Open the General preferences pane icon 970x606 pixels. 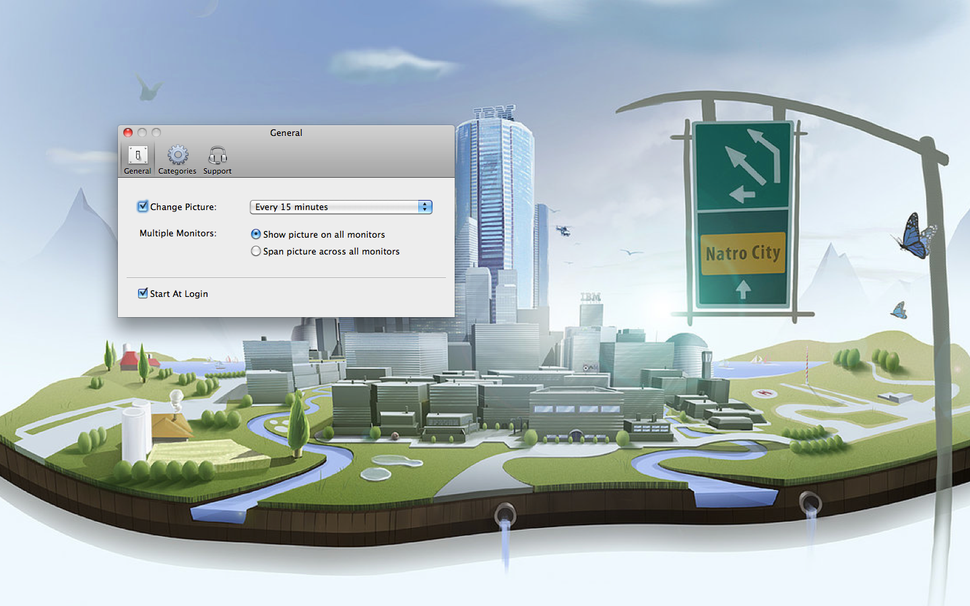(x=137, y=160)
